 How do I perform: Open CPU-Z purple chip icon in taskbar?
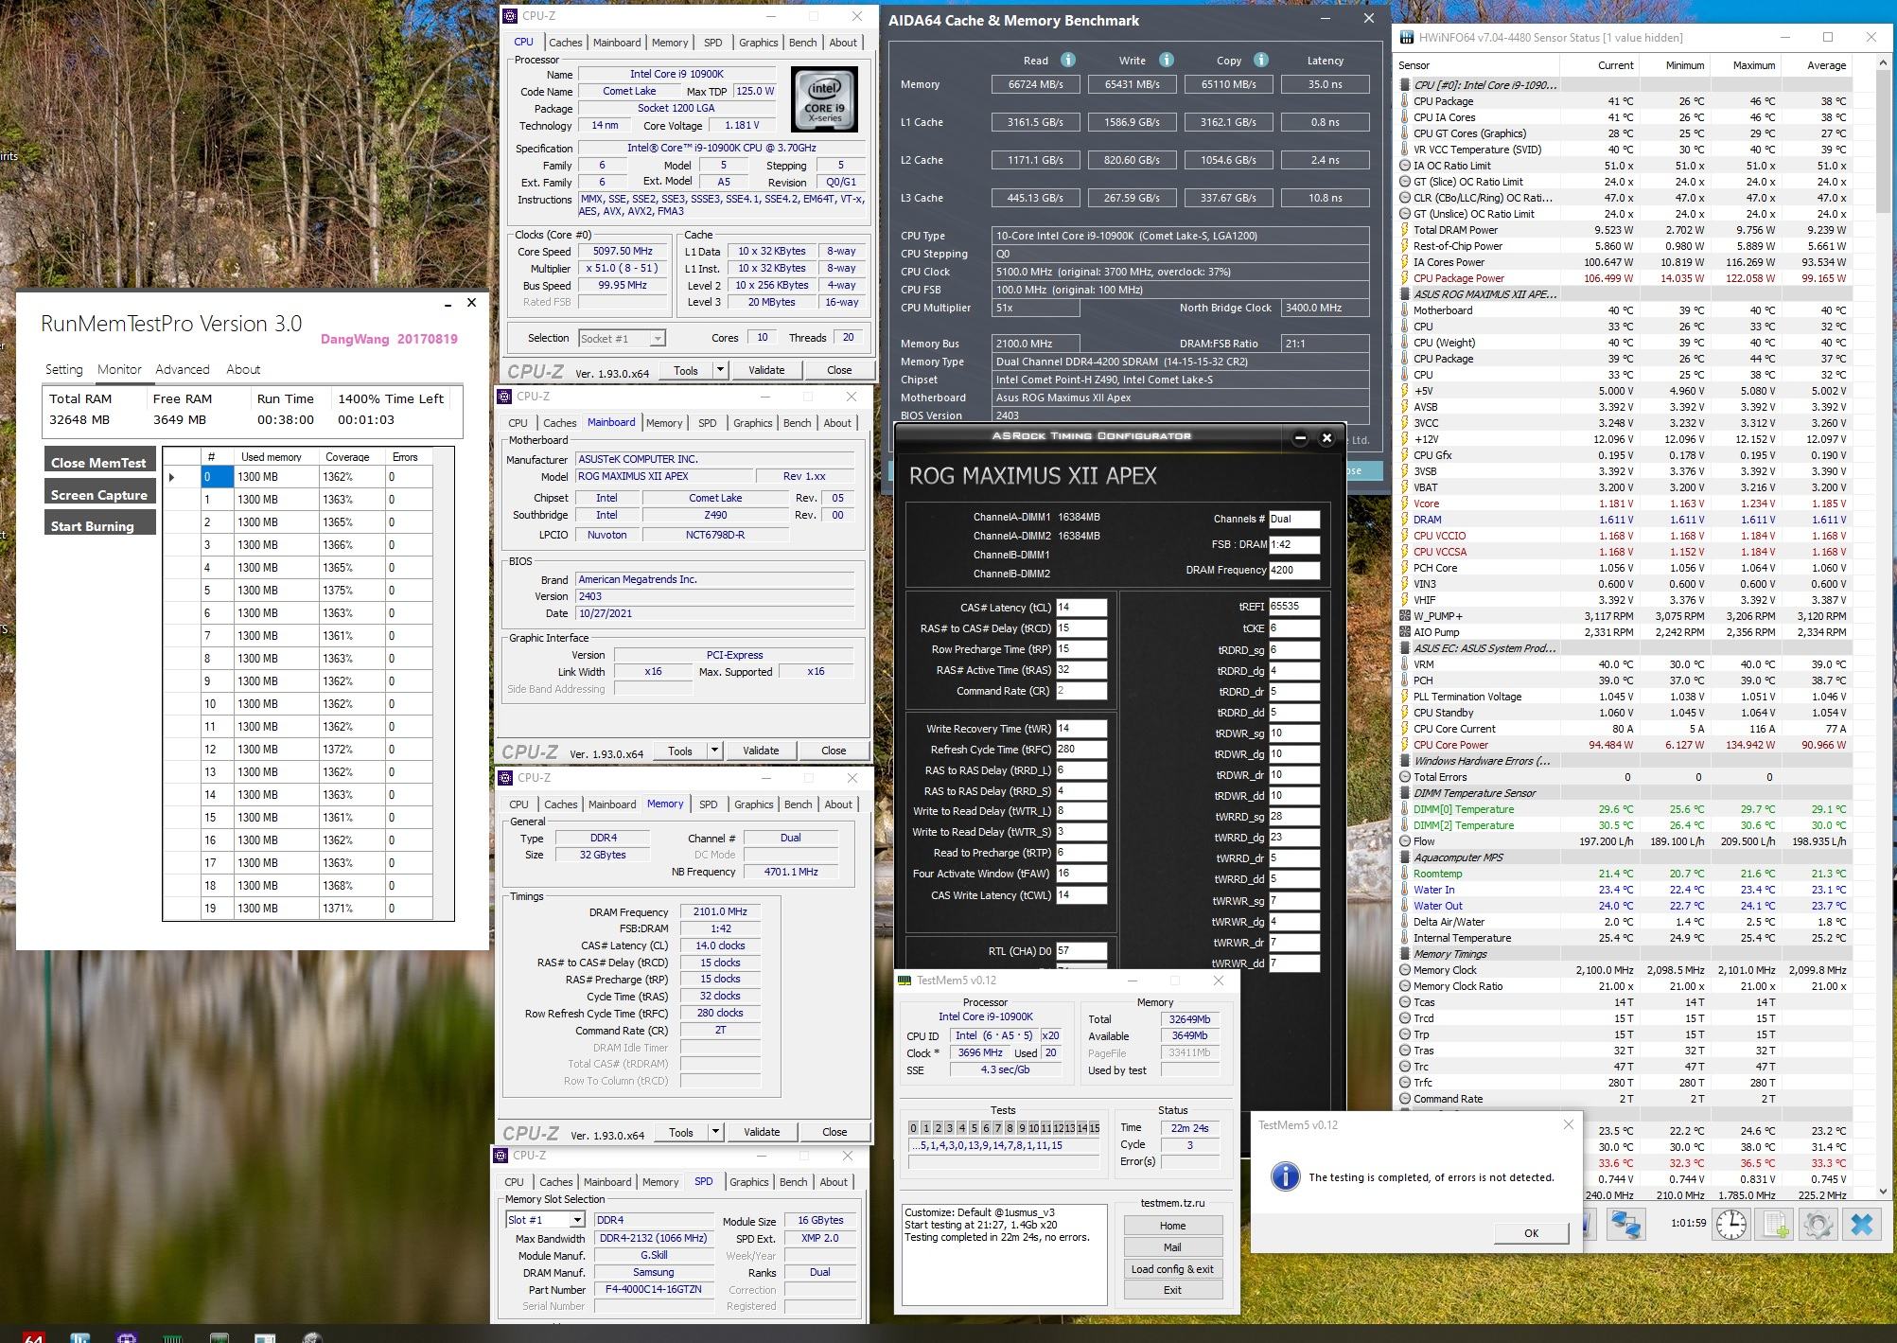click(x=127, y=1337)
